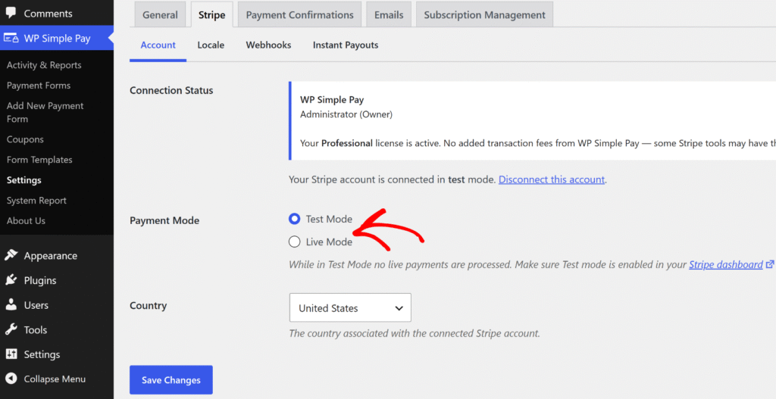Viewport: 776px width, 399px height.
Task: Open the Stripe dashboard link
Action: pyautogui.click(x=726, y=264)
